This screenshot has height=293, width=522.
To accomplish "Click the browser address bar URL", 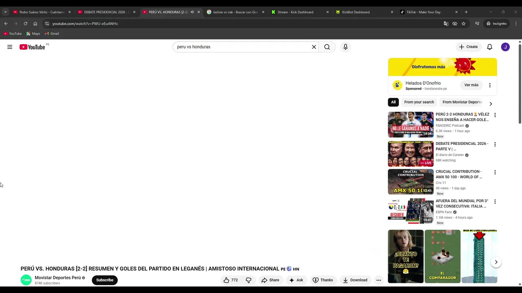I will point(85,24).
